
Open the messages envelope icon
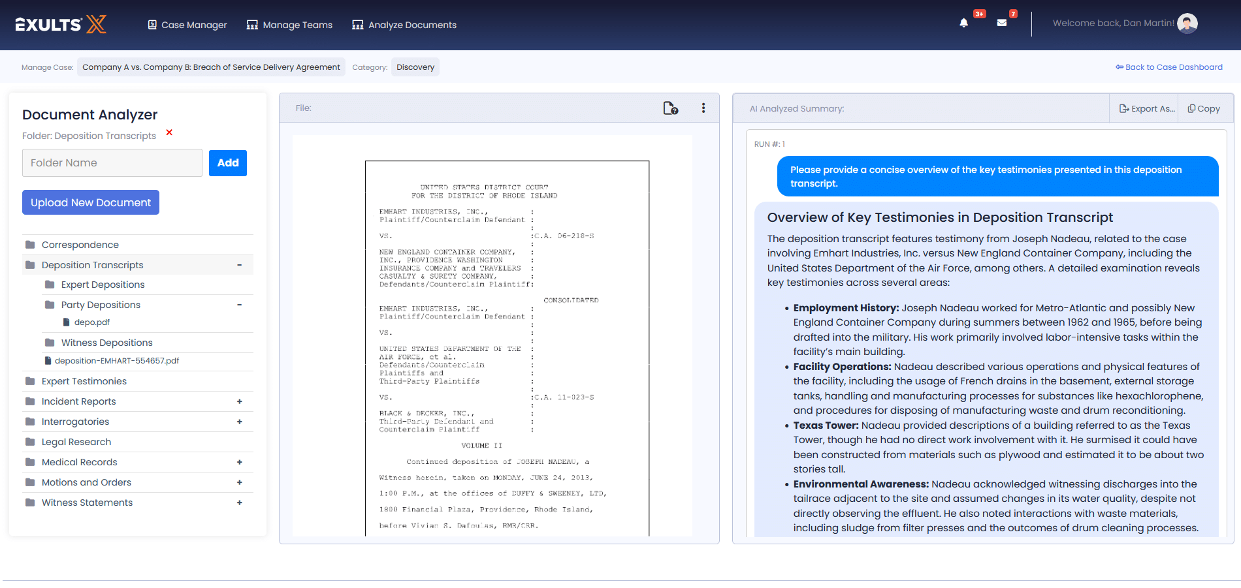pyautogui.click(x=1001, y=23)
